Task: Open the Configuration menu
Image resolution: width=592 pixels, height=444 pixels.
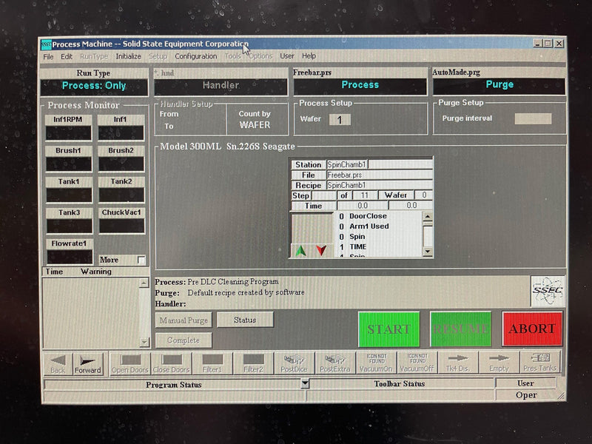Action: [195, 56]
